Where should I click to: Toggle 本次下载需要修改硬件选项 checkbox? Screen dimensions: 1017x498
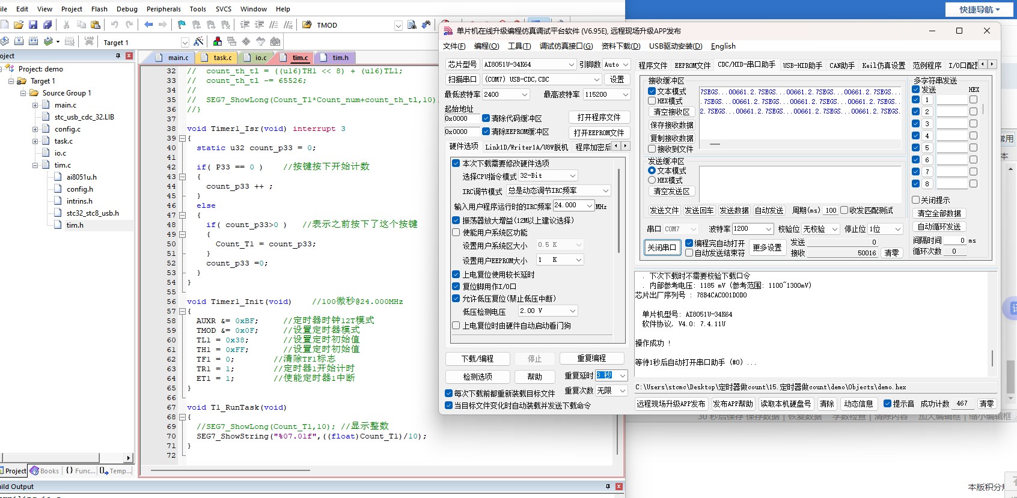pos(456,163)
